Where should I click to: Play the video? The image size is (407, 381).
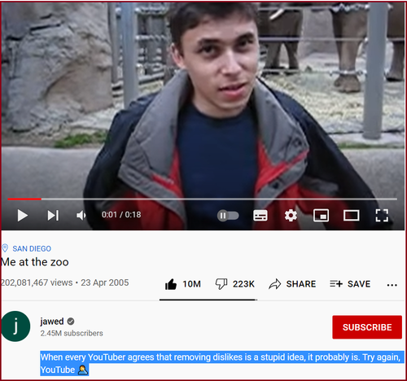23,216
